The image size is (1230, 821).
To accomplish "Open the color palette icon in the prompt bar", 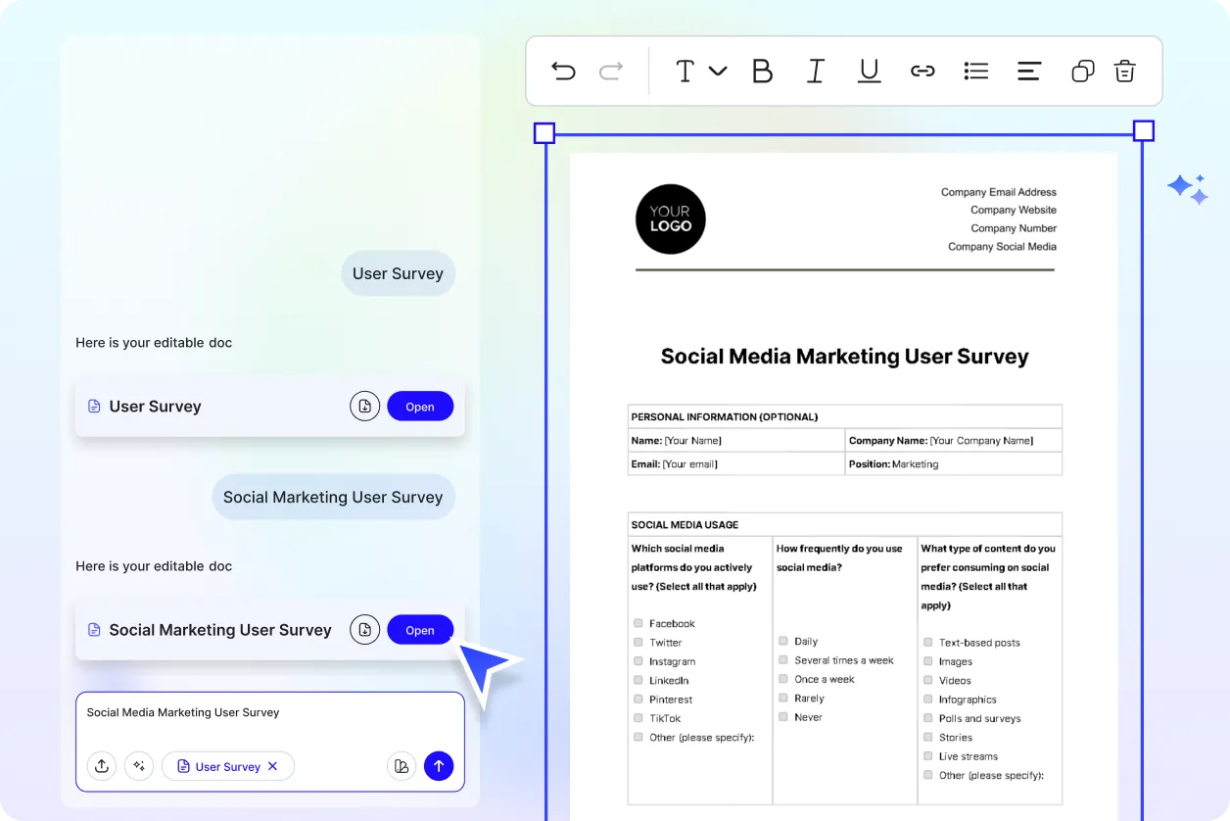I will click(x=402, y=766).
